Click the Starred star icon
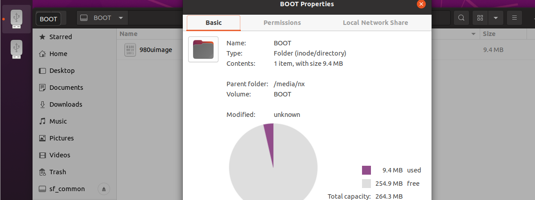535x200 pixels. [42, 37]
